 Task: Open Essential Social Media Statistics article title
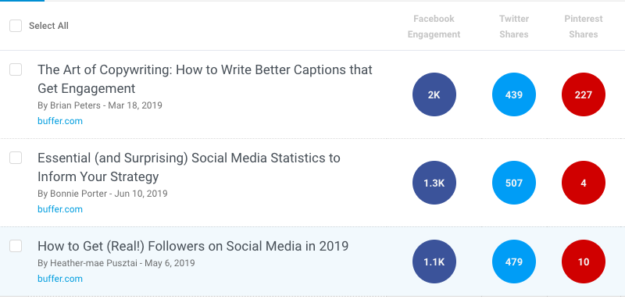189,167
